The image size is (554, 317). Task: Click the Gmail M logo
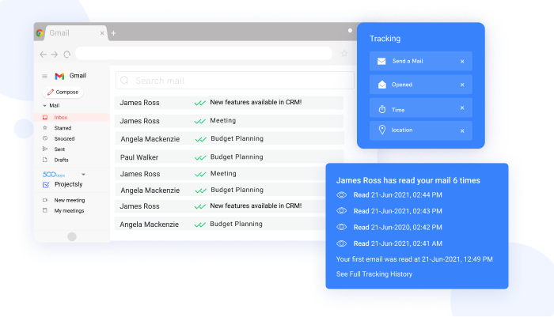coord(59,76)
